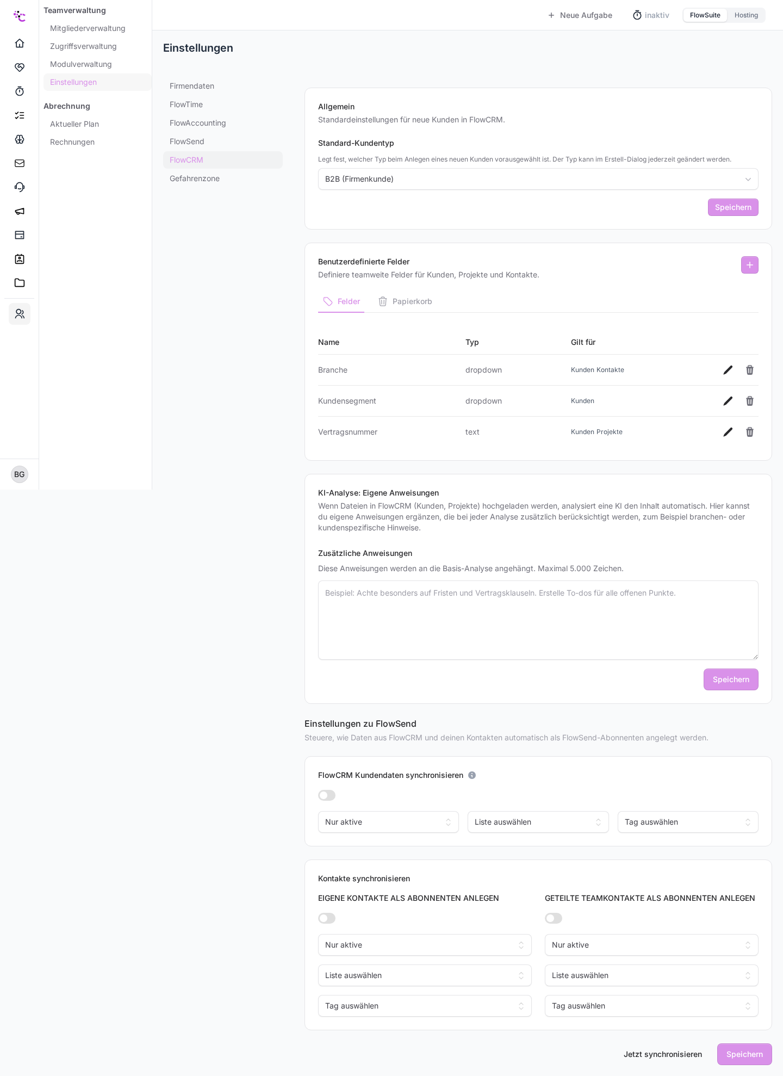Click the app logo at the top left
The width and height of the screenshot is (783, 1076).
tap(20, 16)
